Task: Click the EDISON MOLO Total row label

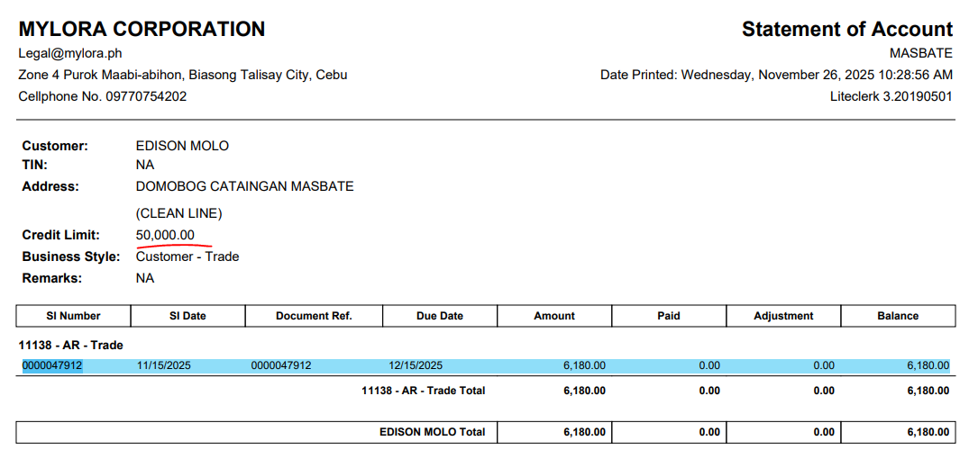Action: (x=432, y=432)
